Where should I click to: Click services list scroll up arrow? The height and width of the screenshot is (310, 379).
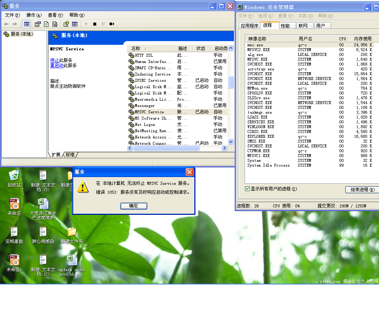click(x=231, y=48)
